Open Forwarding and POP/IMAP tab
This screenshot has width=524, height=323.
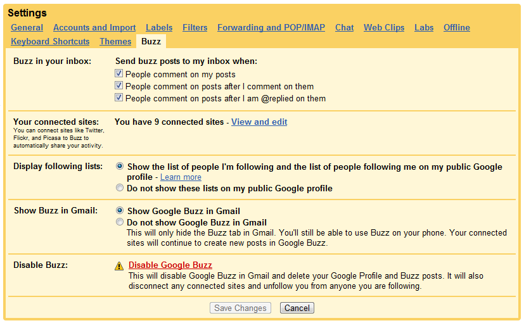(271, 28)
